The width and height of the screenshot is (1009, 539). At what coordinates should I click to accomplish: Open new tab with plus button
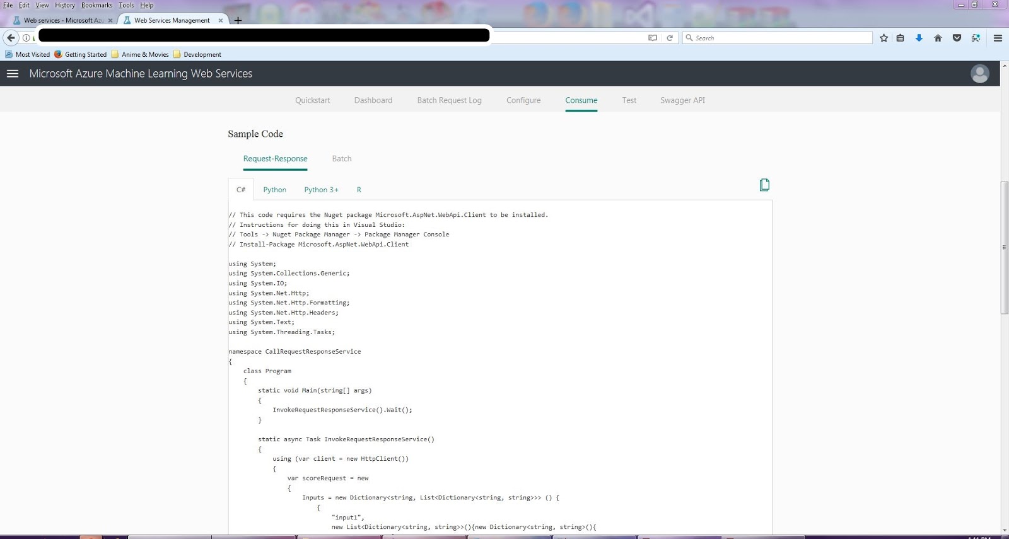pos(238,20)
